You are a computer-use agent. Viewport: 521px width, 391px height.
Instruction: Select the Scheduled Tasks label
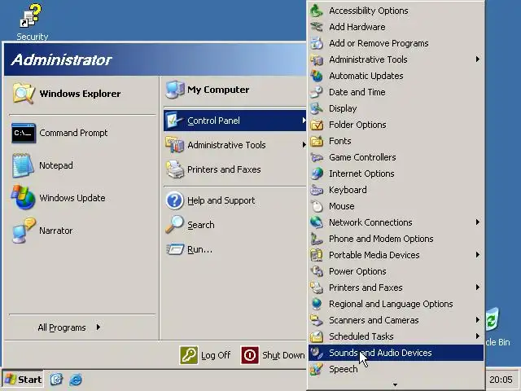pos(361,336)
